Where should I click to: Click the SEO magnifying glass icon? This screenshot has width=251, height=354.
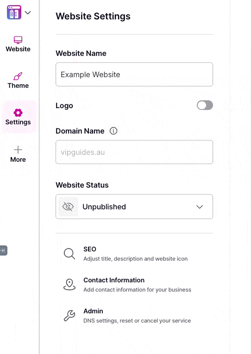tap(69, 254)
